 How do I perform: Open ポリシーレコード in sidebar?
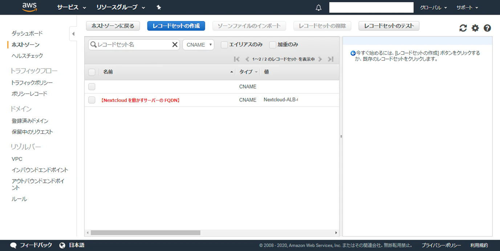pyautogui.click(x=29, y=94)
